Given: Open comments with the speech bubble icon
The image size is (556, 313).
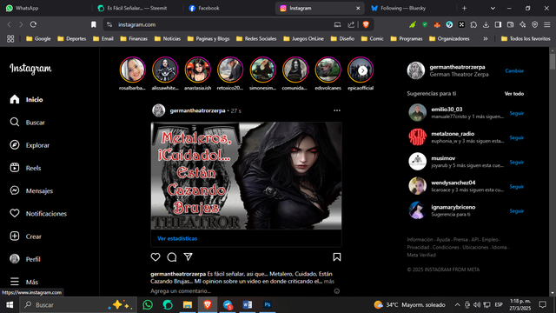Looking at the screenshot, I should click(x=172, y=257).
